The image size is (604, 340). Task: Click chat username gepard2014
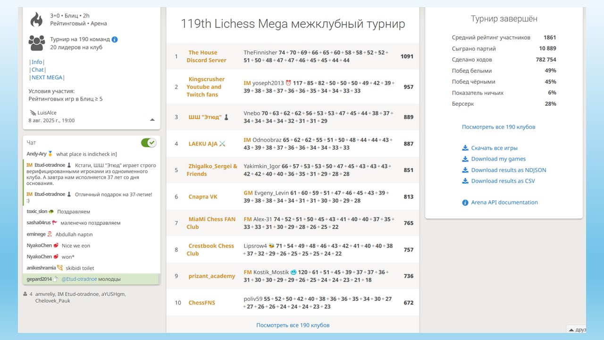click(x=39, y=279)
